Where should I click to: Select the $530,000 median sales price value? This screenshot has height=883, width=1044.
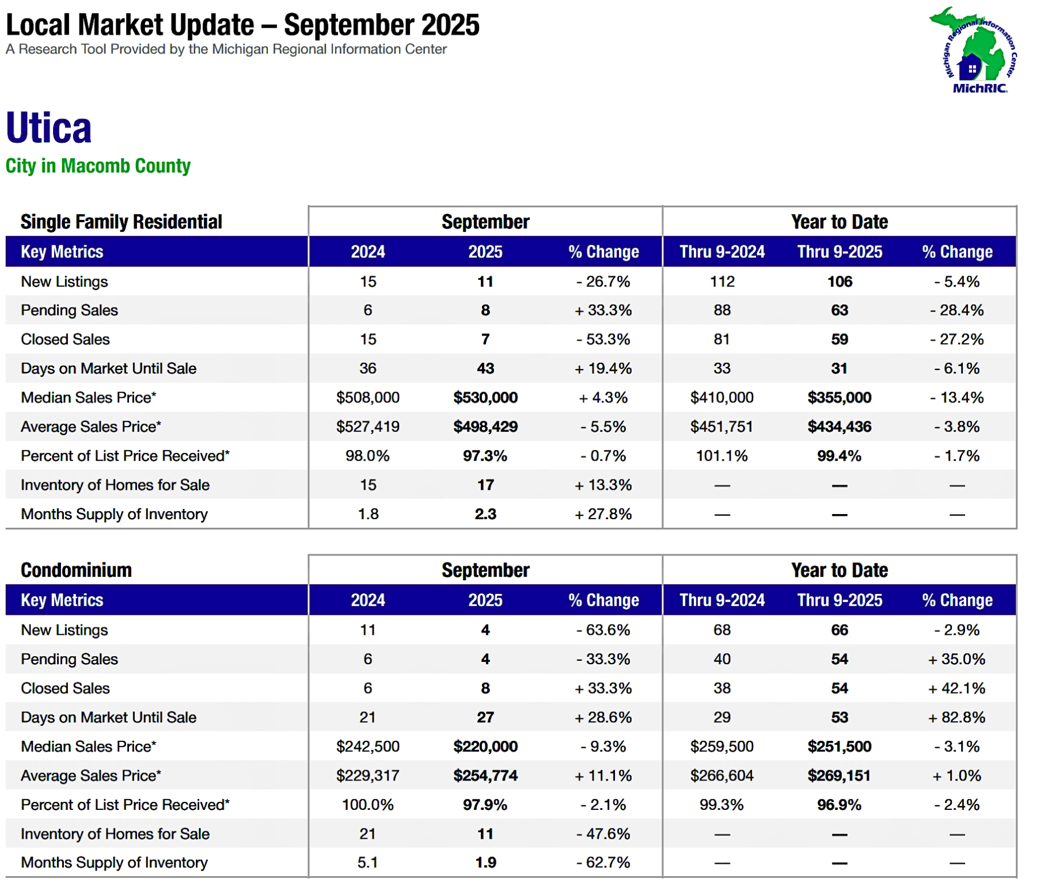tap(485, 397)
